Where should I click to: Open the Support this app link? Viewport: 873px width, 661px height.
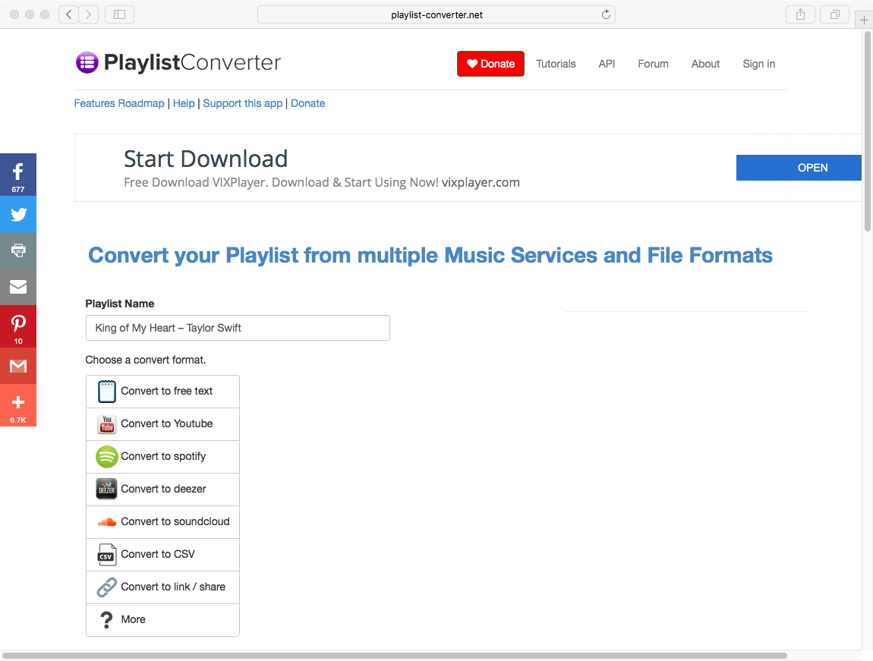243,103
